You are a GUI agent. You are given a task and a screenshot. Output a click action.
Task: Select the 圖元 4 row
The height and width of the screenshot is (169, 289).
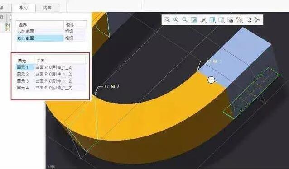click(x=25, y=88)
